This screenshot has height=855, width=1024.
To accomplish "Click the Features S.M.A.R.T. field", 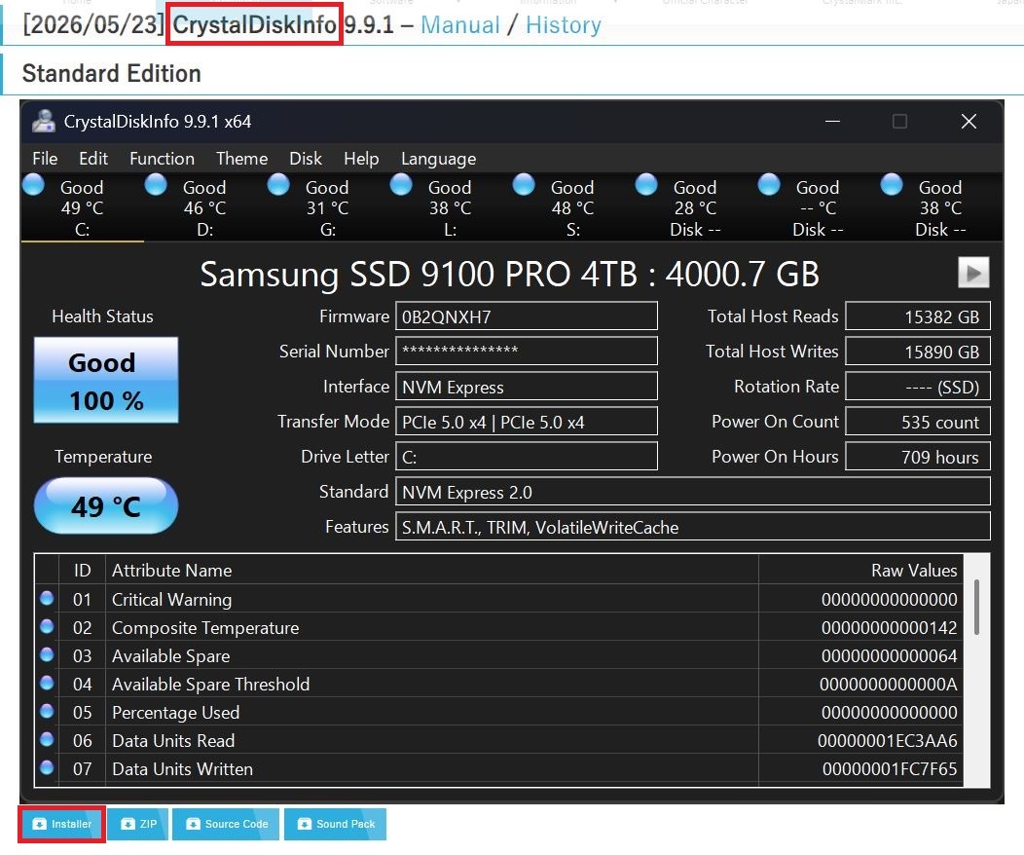I will (693, 527).
